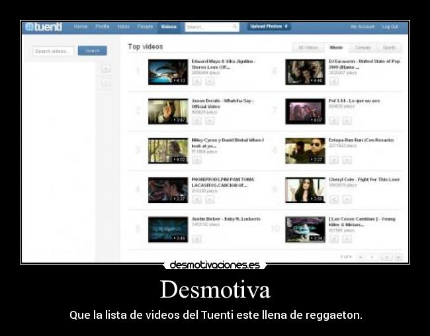Screen dimensions: 430x336
Task: Click add icon under Estopa video
Action: click(x=347, y=160)
